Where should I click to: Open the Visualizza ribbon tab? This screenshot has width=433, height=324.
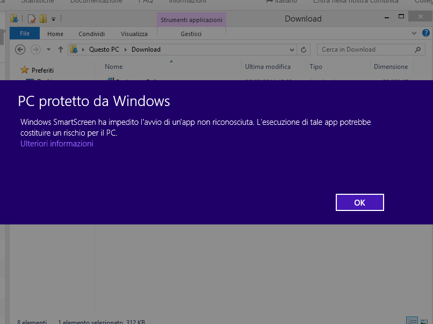(x=134, y=34)
